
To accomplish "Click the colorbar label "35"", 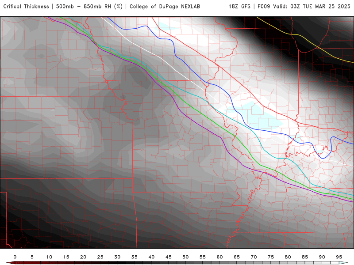I will point(135,257).
